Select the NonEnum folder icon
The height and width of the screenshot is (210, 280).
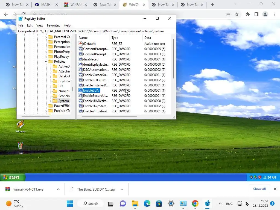(x=55, y=91)
